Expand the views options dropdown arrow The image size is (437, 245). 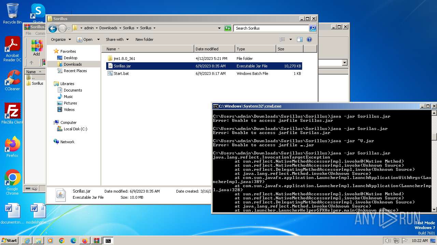click(291, 39)
